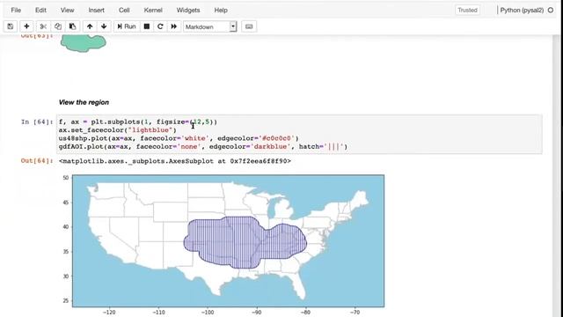The height and width of the screenshot is (317, 563).
Task: Click the ax.set_facecolor code line
Action: pos(118,130)
